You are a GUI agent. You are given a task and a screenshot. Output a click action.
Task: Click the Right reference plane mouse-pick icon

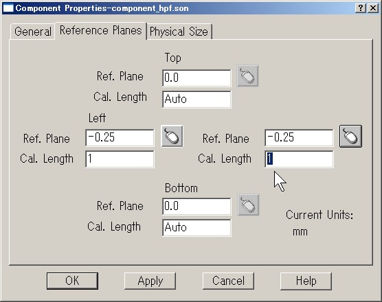coord(350,136)
